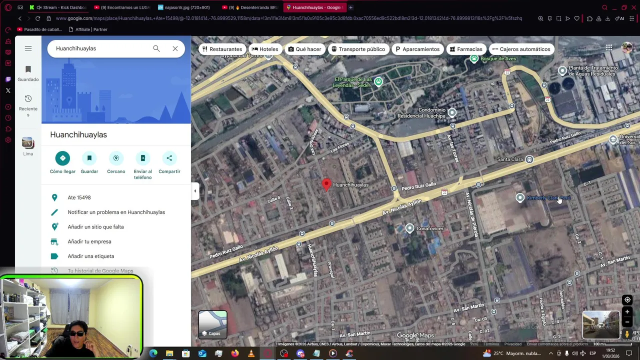Click Añadir un sitio que falta

116,226
